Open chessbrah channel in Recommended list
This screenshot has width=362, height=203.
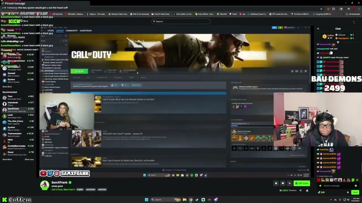[x=18, y=104]
